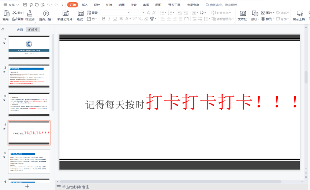The height and width of the screenshot is (190, 310).
Task: Toggle Italic text formatting
Action: pyautogui.click(x=110, y=19)
